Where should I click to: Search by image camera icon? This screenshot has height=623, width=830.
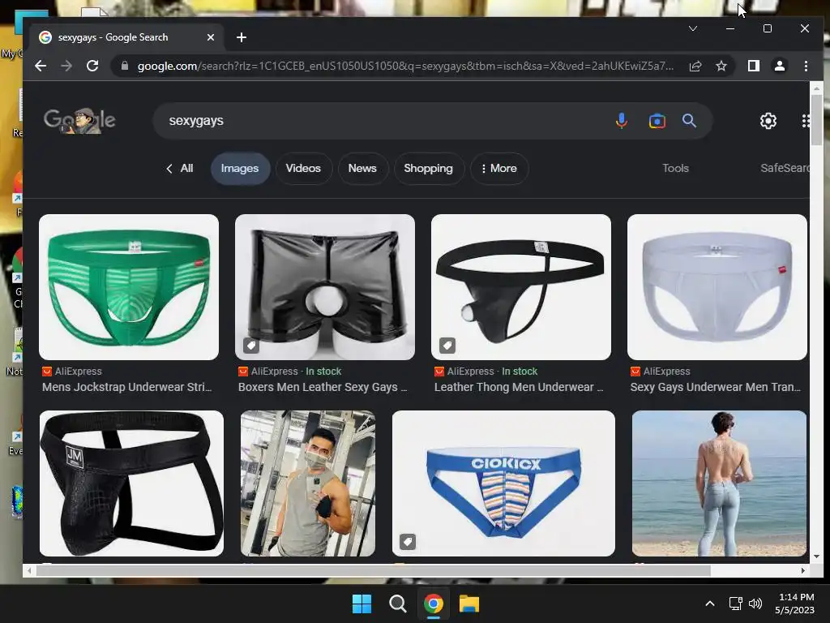(657, 121)
